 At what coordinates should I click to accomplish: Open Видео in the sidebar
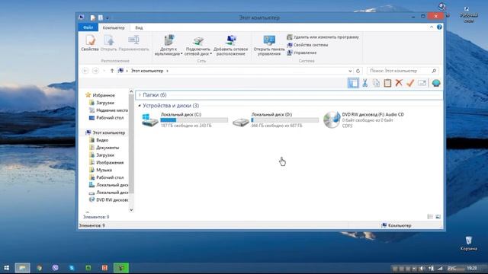(98, 140)
